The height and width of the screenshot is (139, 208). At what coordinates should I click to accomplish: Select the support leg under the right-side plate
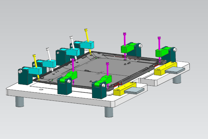177,79
